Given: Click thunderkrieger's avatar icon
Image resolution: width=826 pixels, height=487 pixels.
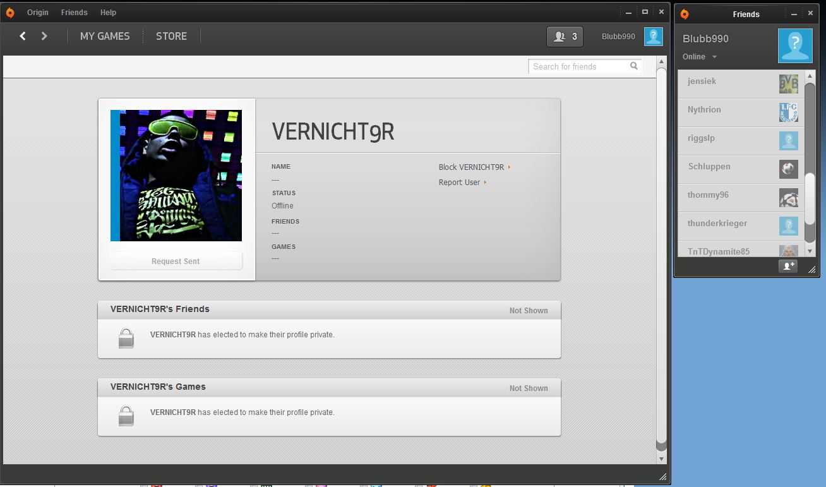Looking at the screenshot, I should 789,226.
